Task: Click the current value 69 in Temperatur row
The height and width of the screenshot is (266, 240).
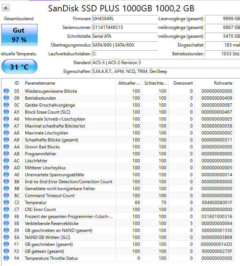Action: (137, 202)
